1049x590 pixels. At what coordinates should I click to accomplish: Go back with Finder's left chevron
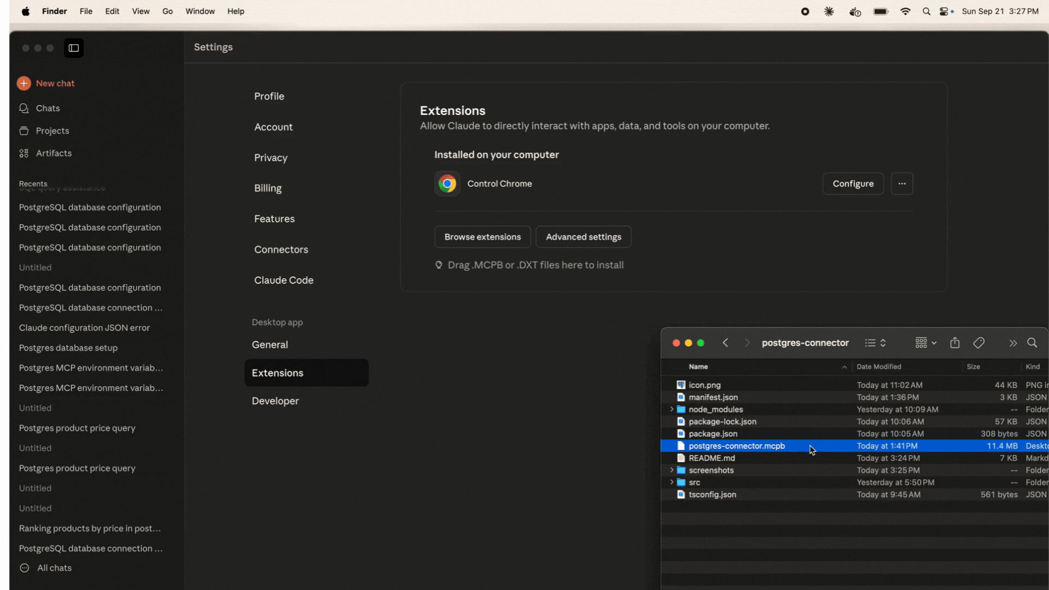(726, 343)
